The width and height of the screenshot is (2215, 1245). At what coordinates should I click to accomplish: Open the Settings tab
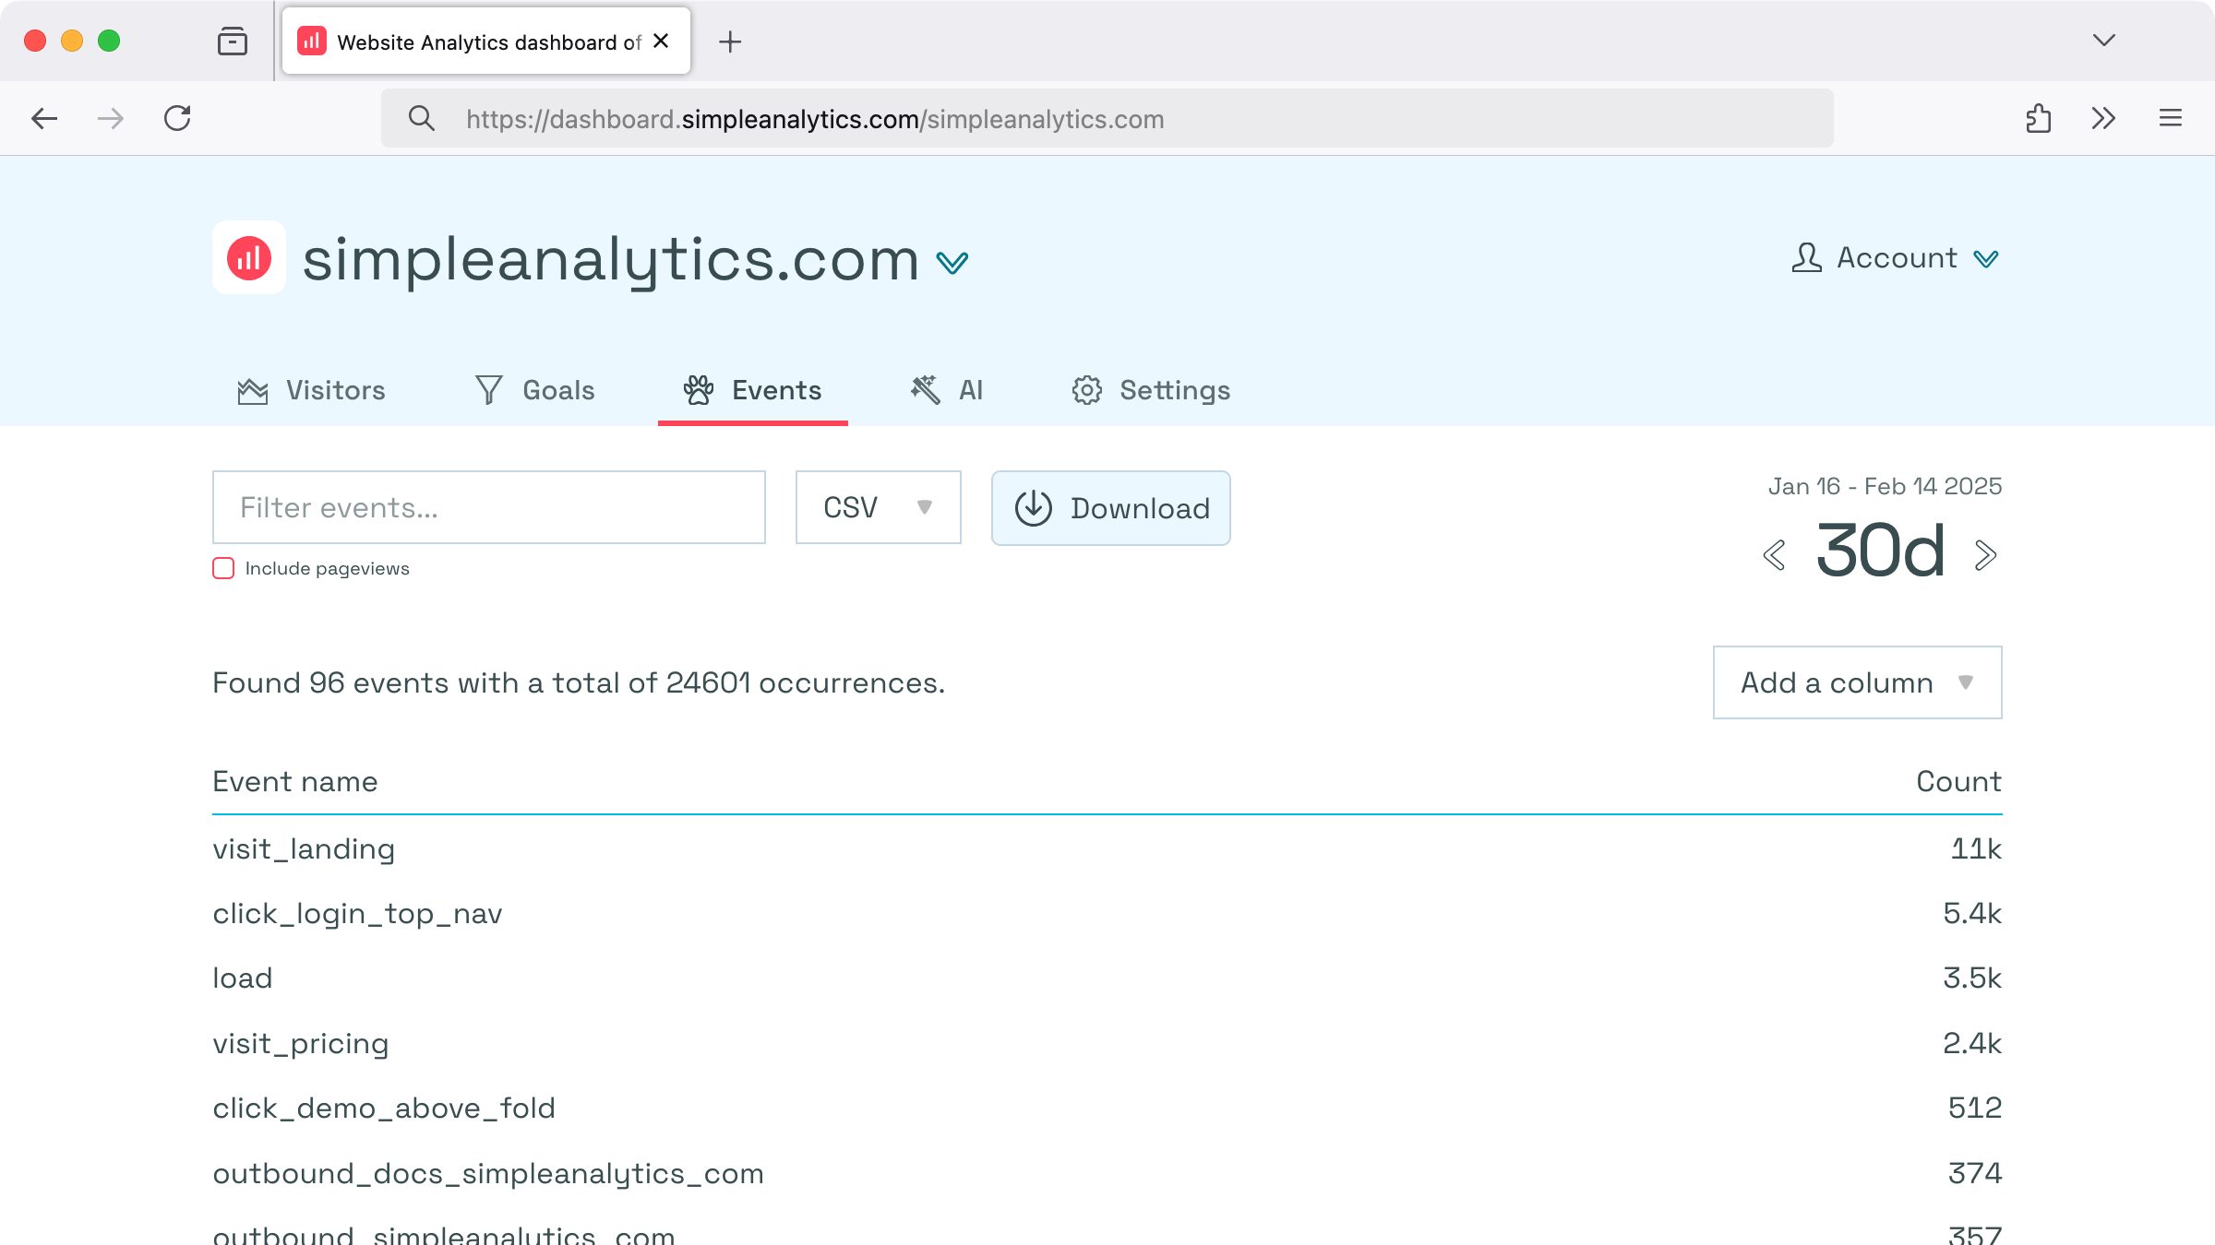pos(1151,390)
